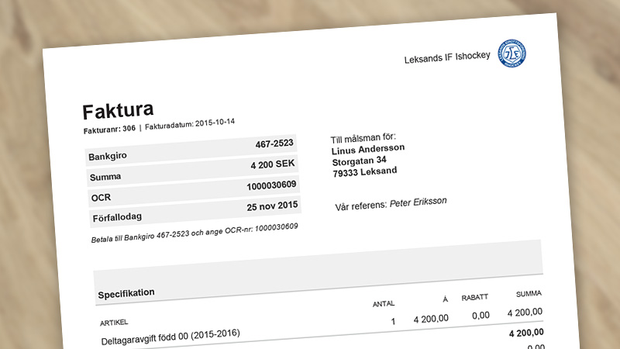Click the ANTAL column header
This screenshot has height=349, width=620.
pyautogui.click(x=384, y=303)
